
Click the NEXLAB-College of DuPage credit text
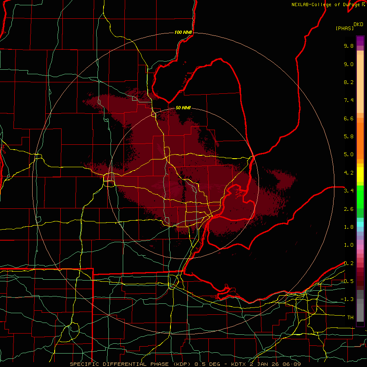(x=327, y=4)
